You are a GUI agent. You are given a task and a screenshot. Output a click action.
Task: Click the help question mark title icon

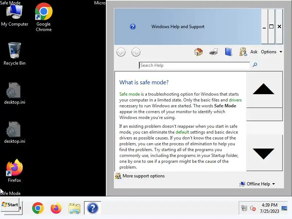pos(133,27)
